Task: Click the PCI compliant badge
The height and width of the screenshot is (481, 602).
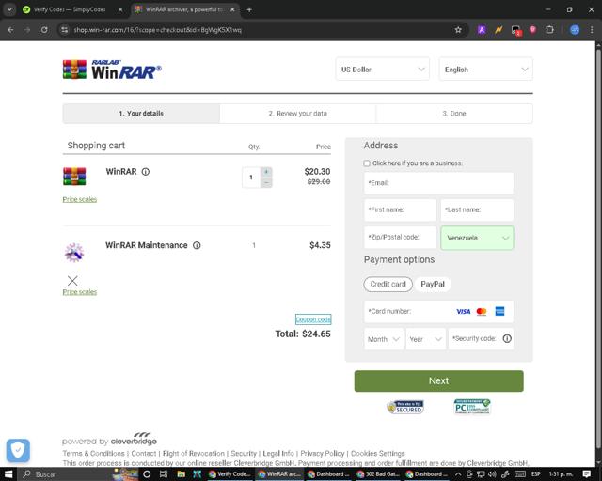Action: (472, 407)
